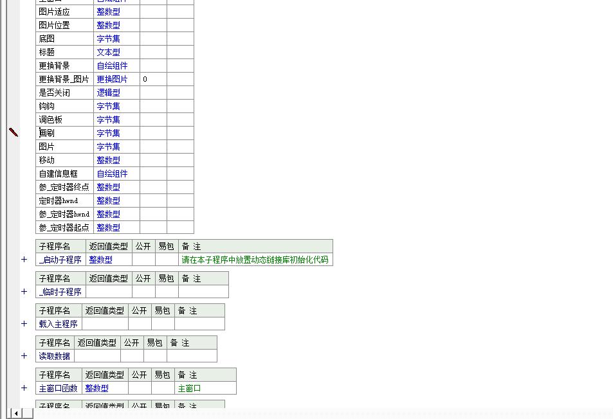Viewport: 613px width, 419px height.
Task: Click the 主窗口函数 name cell
Action: coord(59,388)
